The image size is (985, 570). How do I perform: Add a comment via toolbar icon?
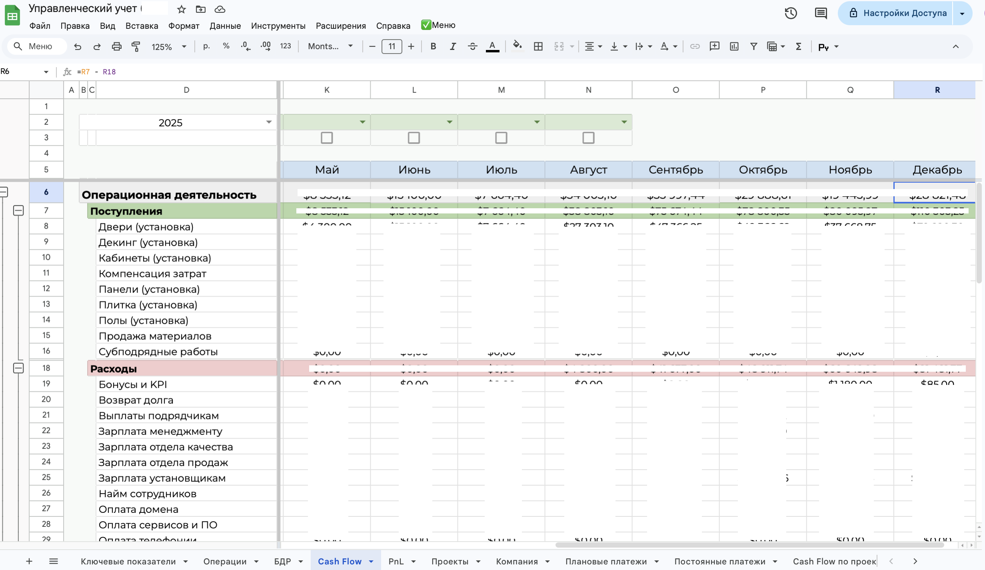pyautogui.click(x=714, y=46)
